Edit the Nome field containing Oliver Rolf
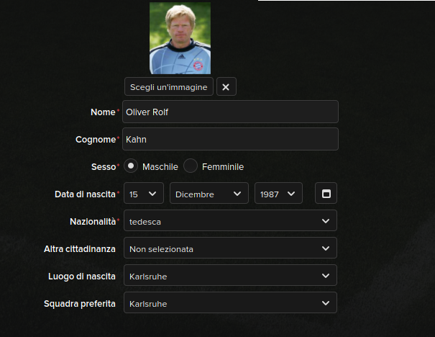The width and height of the screenshot is (435, 337). (x=230, y=112)
